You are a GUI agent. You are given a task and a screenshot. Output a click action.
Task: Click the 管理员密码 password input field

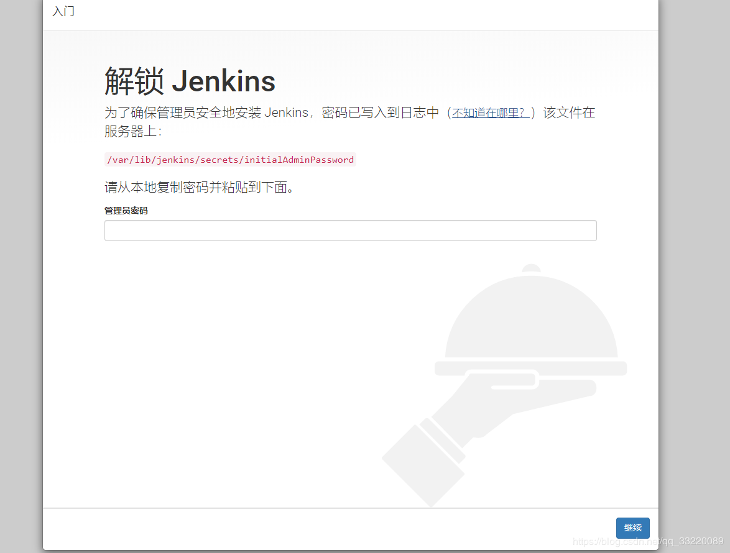point(350,231)
